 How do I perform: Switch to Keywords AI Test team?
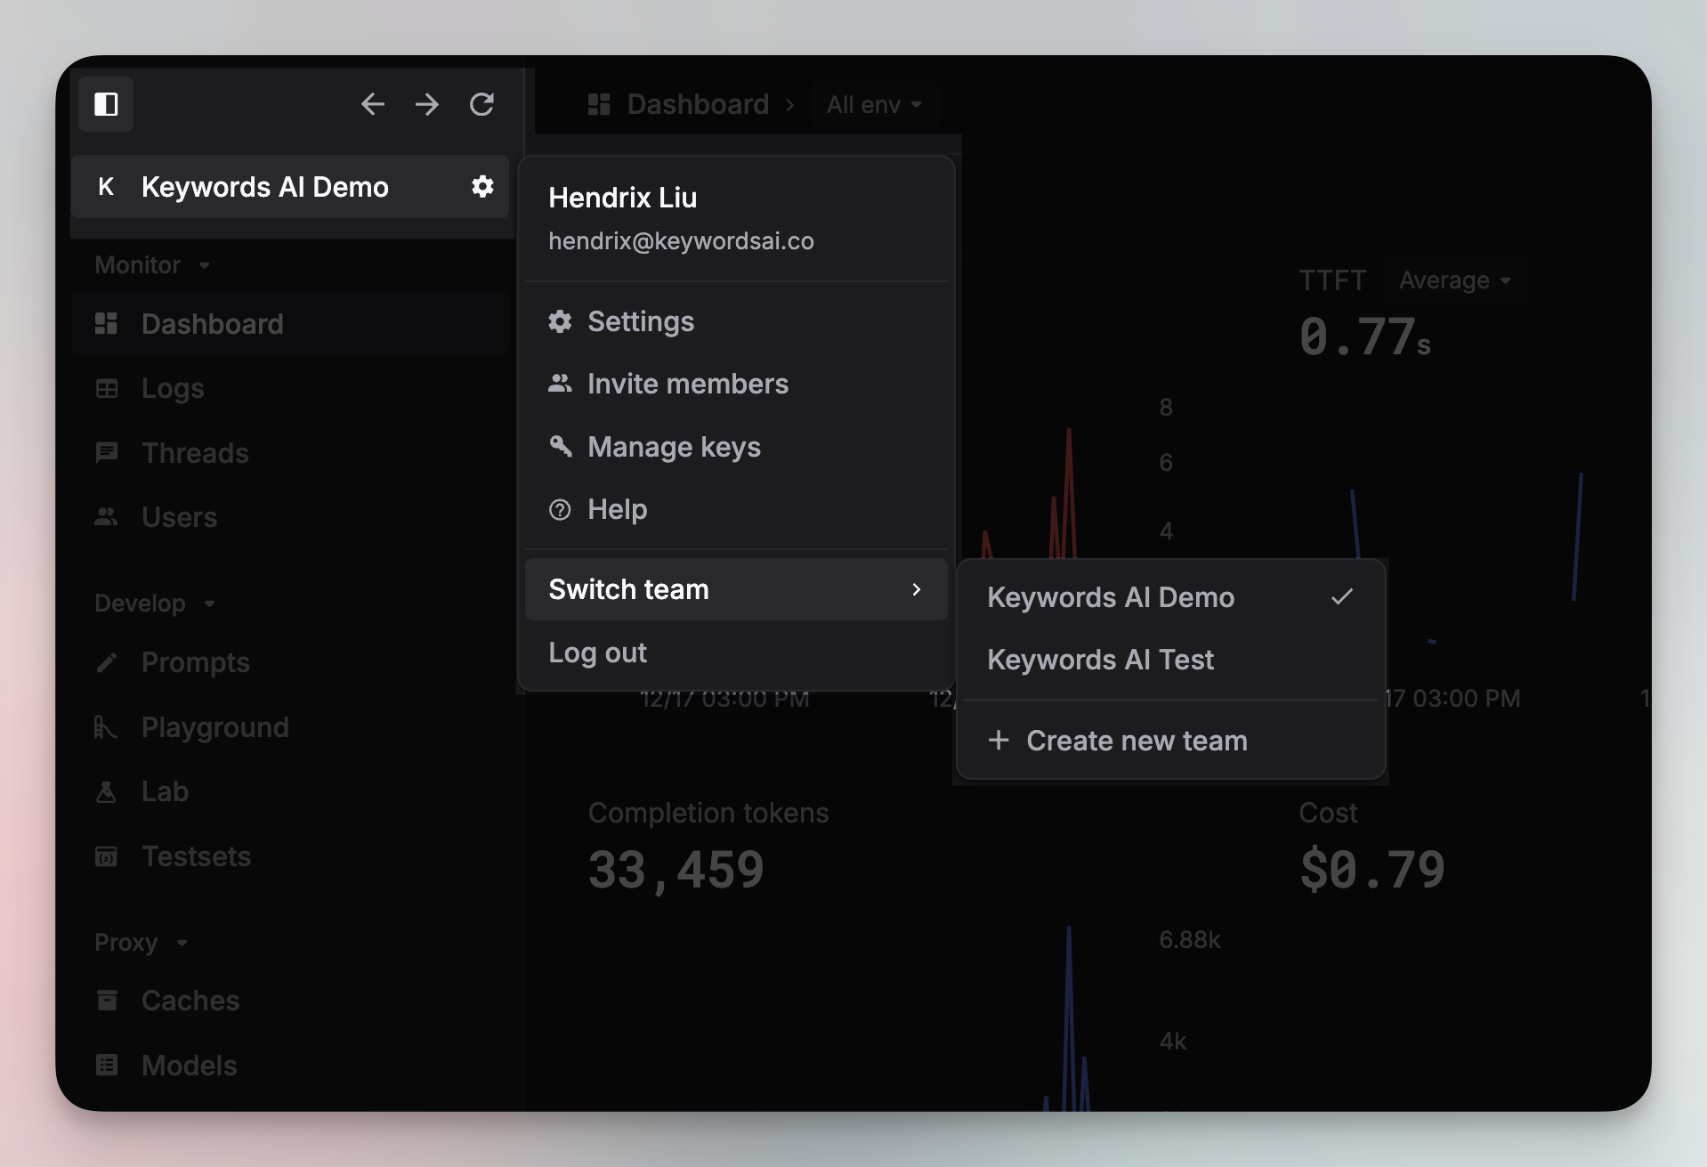(x=1171, y=660)
